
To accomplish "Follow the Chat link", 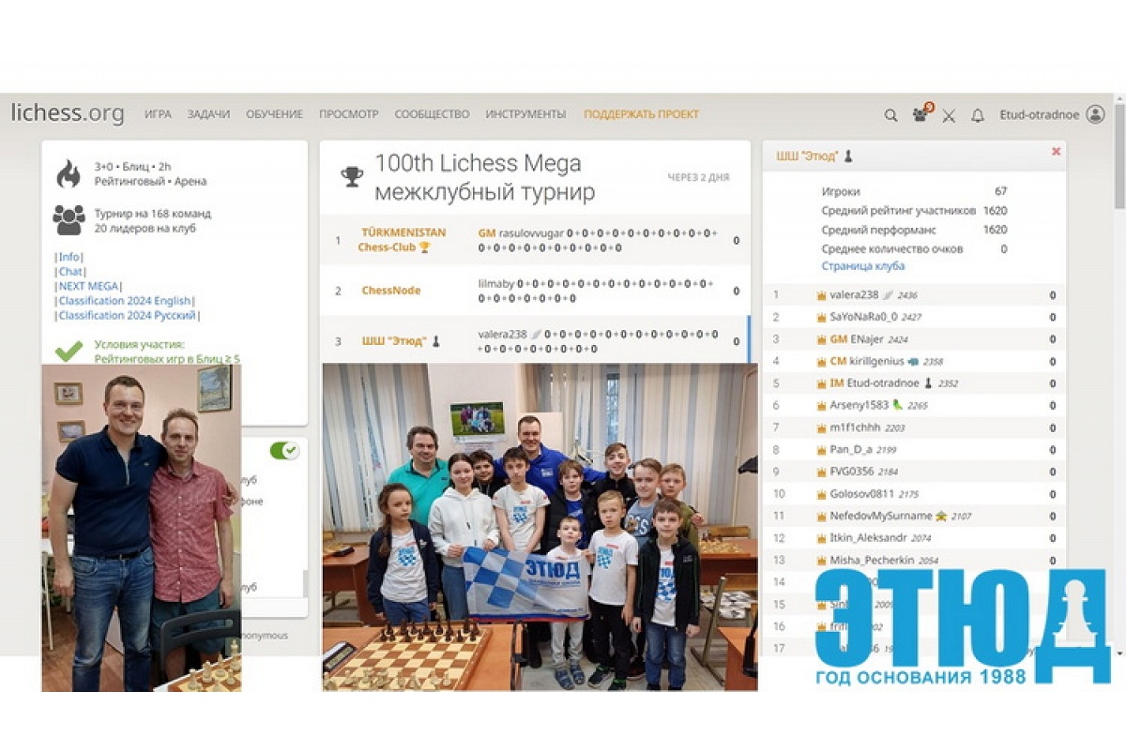I will coord(70,272).
